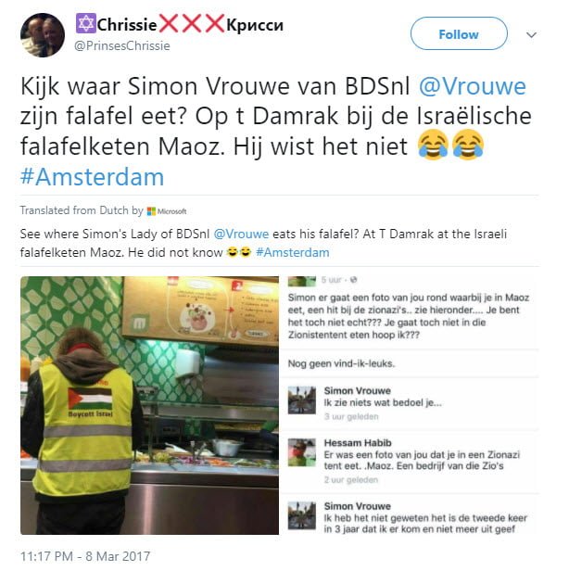Open #Amsterdam hashtag in the translation

coord(293,252)
